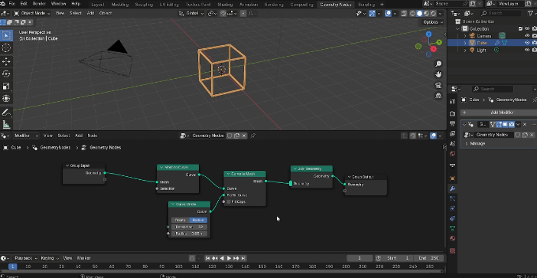Open the Modifiers wrench tab in Properties
Image resolution: width=537 pixels, height=278 pixels.
[452, 189]
